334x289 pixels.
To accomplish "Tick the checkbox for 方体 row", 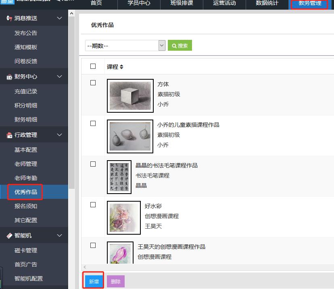I will (93, 83).
